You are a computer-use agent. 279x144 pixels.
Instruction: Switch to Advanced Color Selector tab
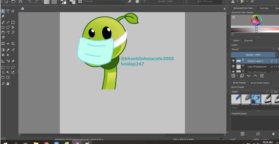[243, 8]
